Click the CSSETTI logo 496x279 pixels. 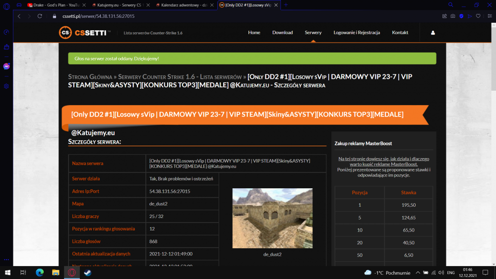(84, 33)
